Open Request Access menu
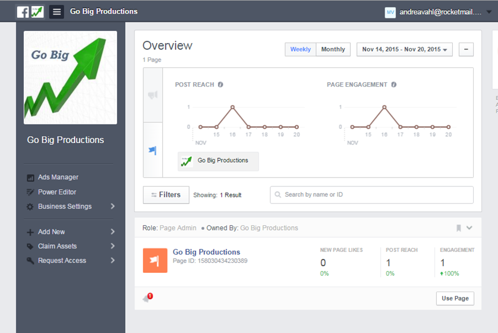498x333 pixels. (x=62, y=261)
